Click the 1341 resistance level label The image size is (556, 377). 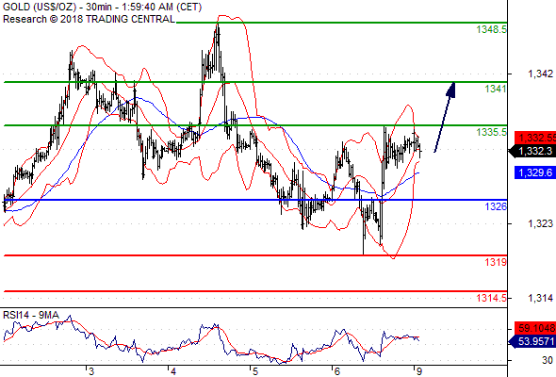(496, 89)
